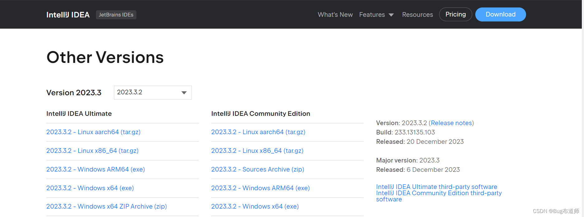Image resolution: width=584 pixels, height=217 pixels.
Task: Open the Release notes link
Action: click(x=451, y=123)
